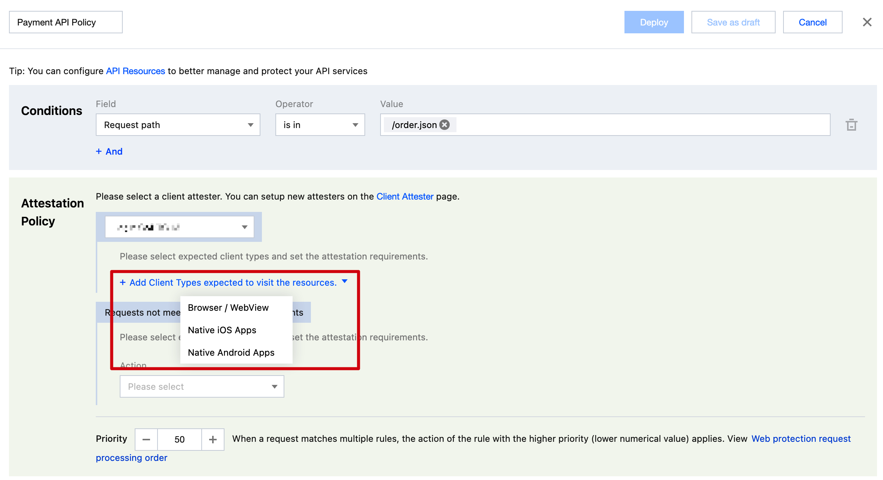Click Save as draft
This screenshot has height=480, width=883.
733,22
